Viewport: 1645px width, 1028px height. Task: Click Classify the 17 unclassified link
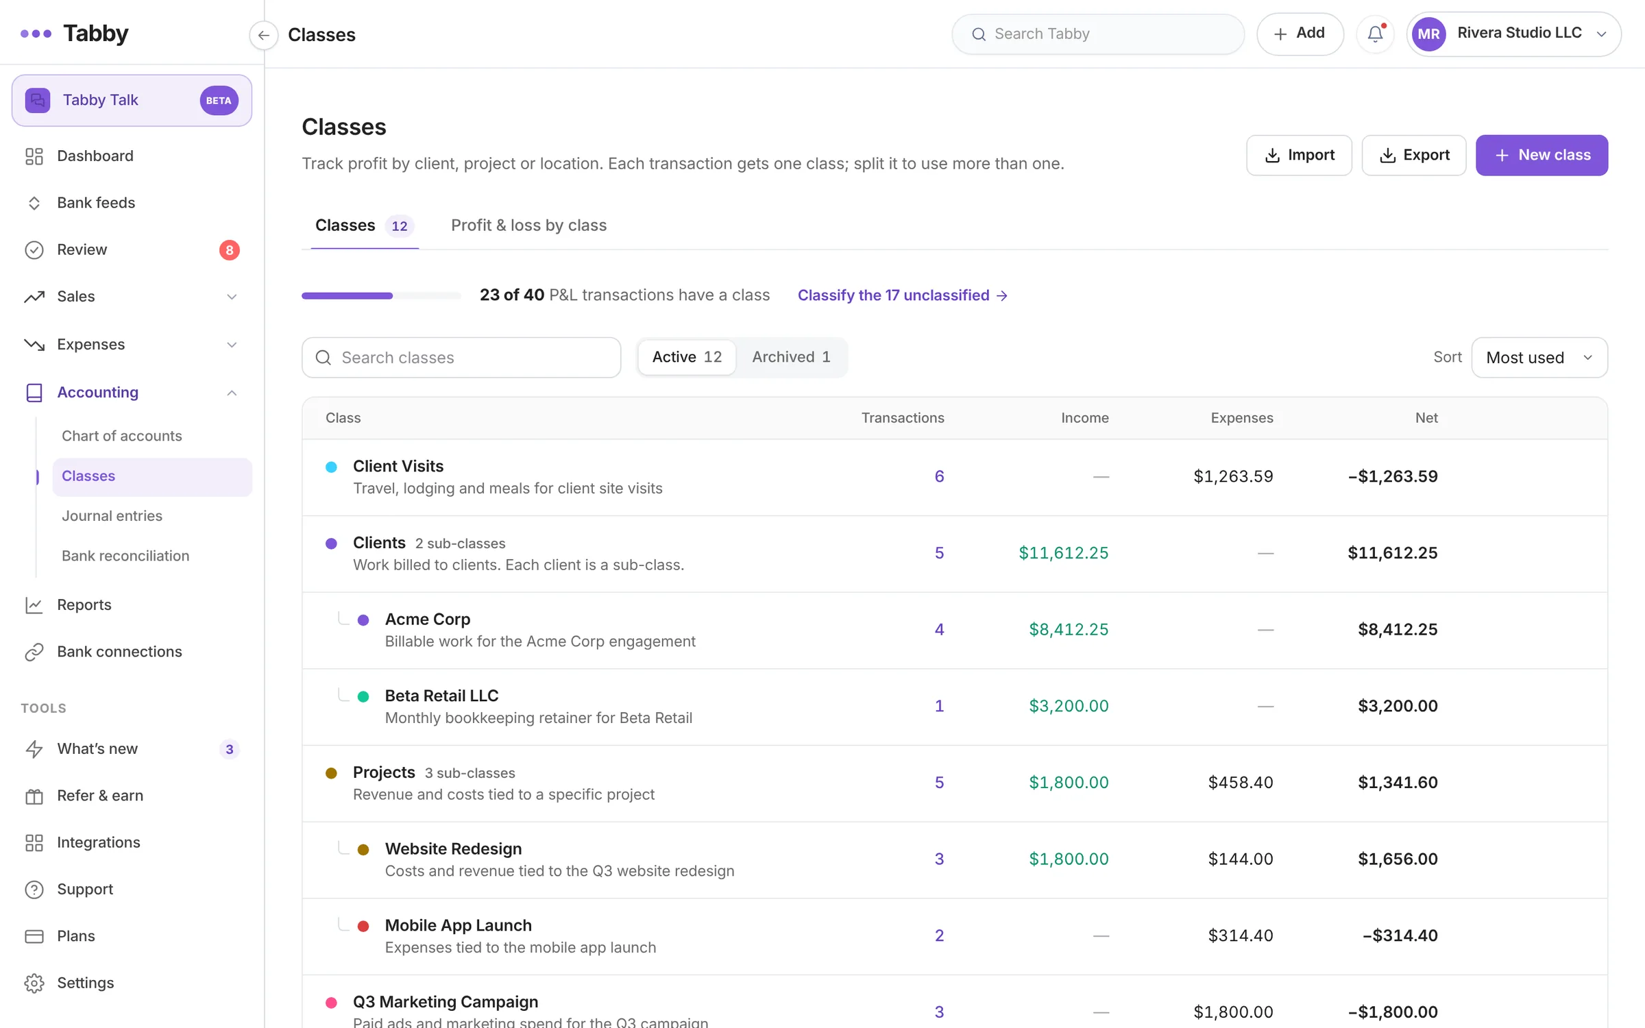coord(903,295)
